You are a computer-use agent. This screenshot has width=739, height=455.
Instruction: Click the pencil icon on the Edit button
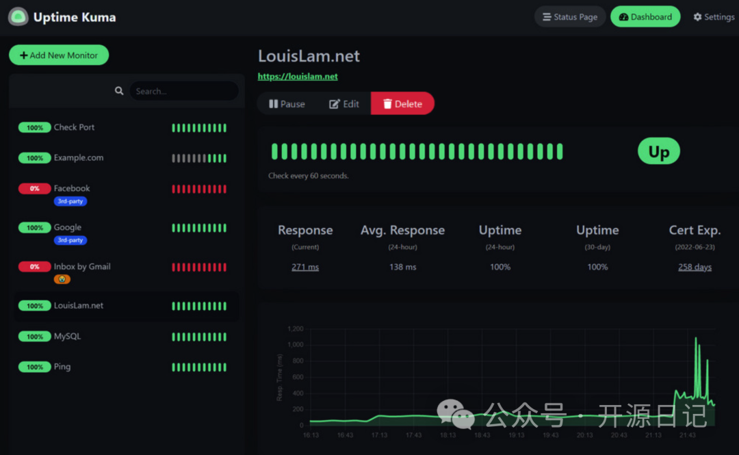[x=334, y=104]
